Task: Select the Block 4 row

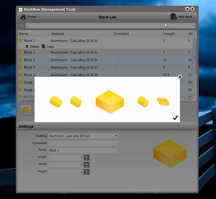Action: click(x=105, y=67)
